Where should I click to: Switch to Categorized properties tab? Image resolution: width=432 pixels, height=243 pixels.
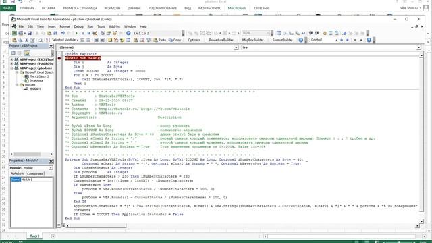click(x=35, y=174)
